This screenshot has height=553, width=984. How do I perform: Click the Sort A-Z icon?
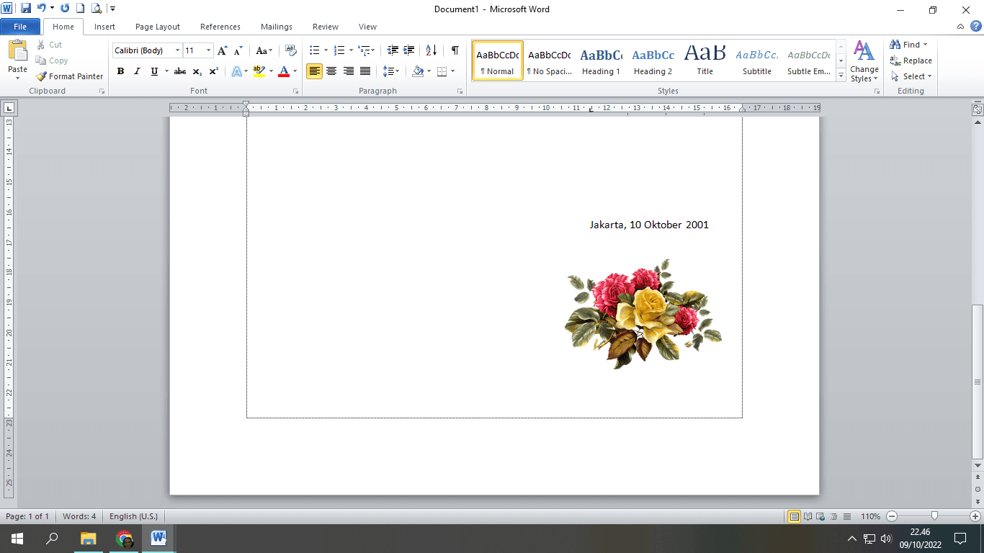(431, 50)
